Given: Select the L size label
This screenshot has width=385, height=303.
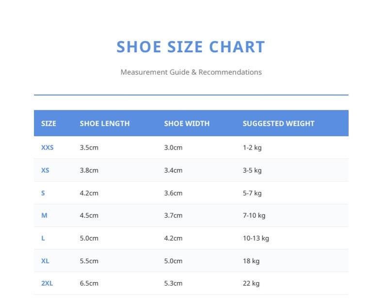Looking at the screenshot, I should [x=43, y=238].
